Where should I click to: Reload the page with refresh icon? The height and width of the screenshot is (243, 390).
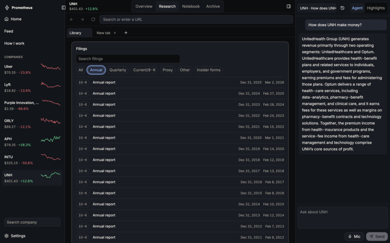(x=93, y=19)
